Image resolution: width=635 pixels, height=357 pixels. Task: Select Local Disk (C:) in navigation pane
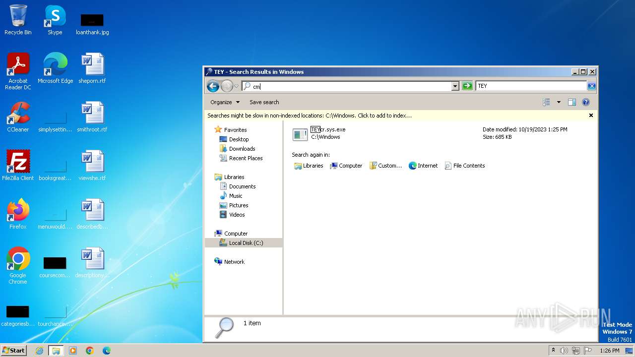(x=246, y=243)
